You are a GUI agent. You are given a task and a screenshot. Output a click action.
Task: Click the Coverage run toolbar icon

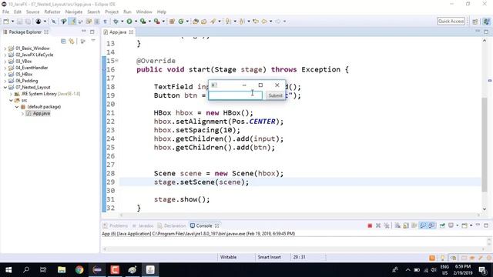[x=143, y=22]
